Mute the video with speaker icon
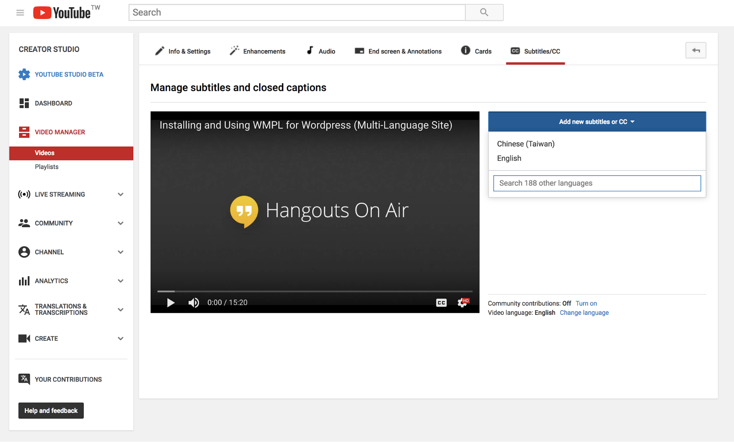Viewport: 734px width, 442px height. pos(194,303)
